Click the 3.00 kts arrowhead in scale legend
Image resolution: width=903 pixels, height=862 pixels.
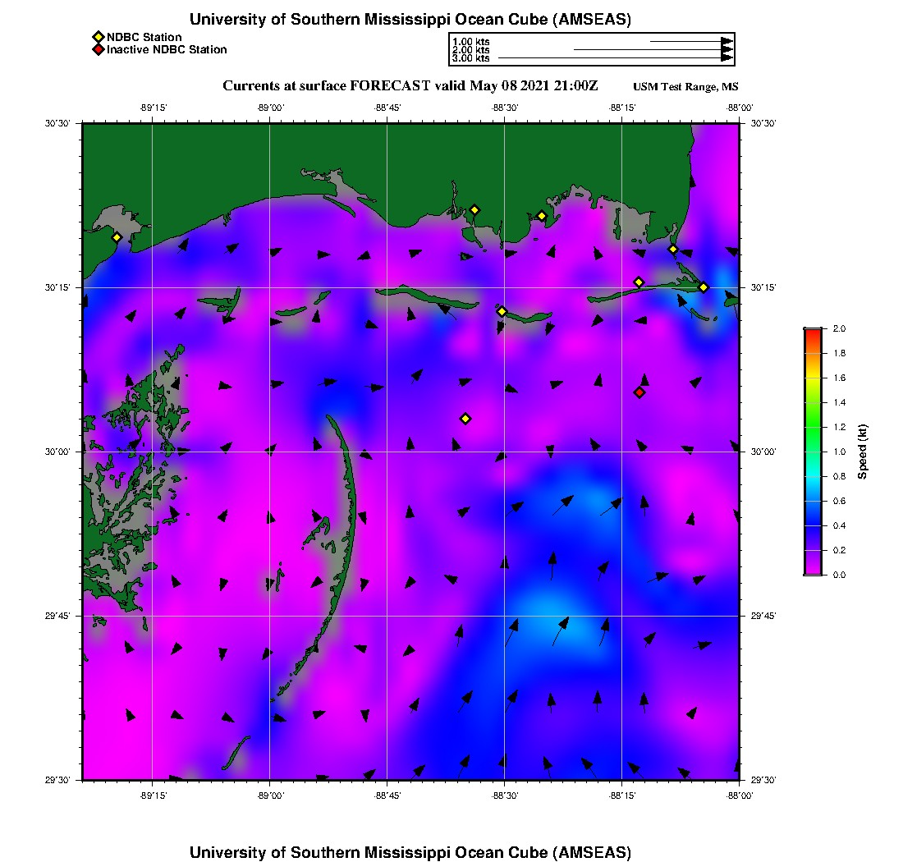point(727,58)
